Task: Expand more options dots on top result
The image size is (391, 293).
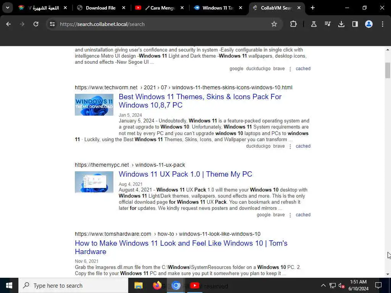Action: pos(290,69)
